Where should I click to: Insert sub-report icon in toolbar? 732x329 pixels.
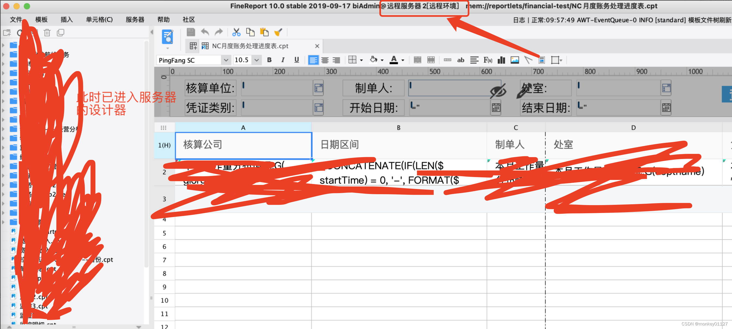[542, 60]
